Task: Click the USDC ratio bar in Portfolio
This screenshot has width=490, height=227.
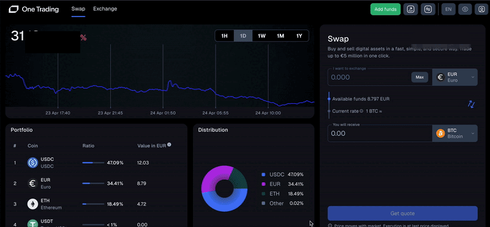Action: [x=93, y=163]
